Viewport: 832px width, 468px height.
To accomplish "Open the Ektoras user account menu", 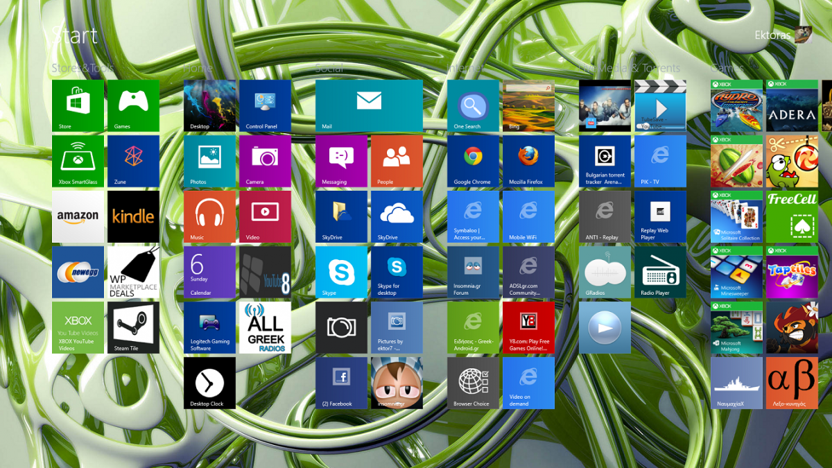I will (784, 35).
